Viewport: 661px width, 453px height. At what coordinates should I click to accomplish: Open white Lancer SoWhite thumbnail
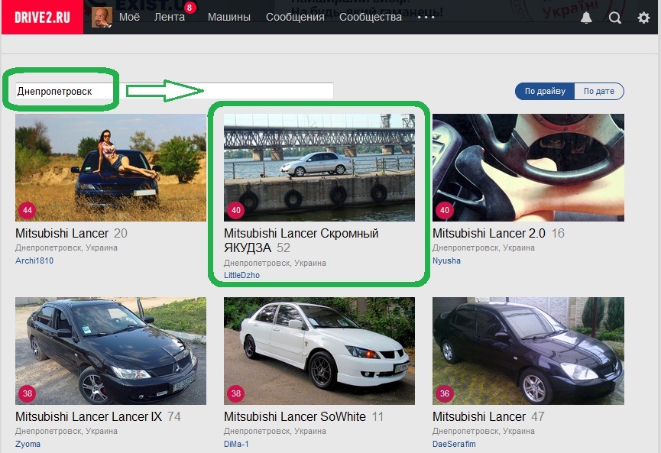coord(319,351)
